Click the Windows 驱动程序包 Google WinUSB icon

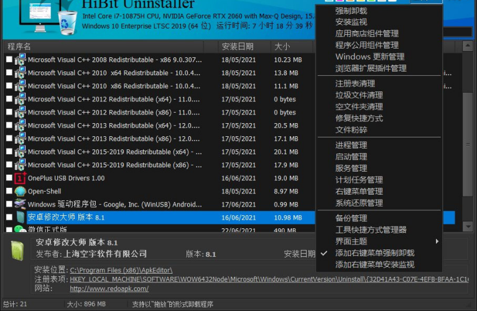(20, 204)
